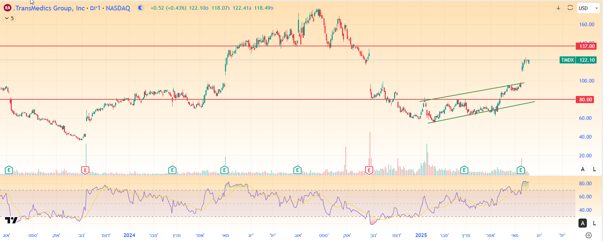Toggle auto scale A on the price pane
603x241 pixels.
pos(583,169)
